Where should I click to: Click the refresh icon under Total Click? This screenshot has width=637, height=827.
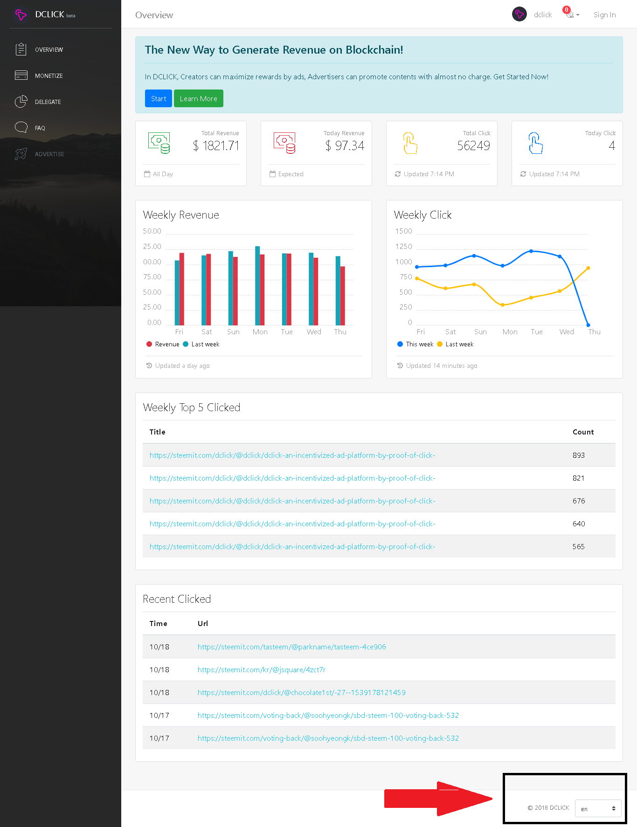click(x=398, y=174)
